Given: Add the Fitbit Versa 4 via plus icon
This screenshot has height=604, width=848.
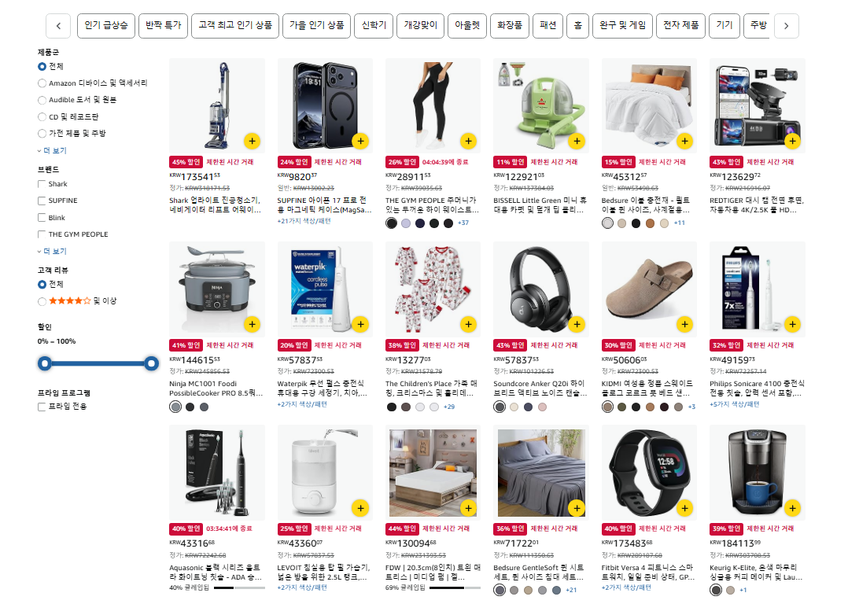Looking at the screenshot, I should coord(684,508).
